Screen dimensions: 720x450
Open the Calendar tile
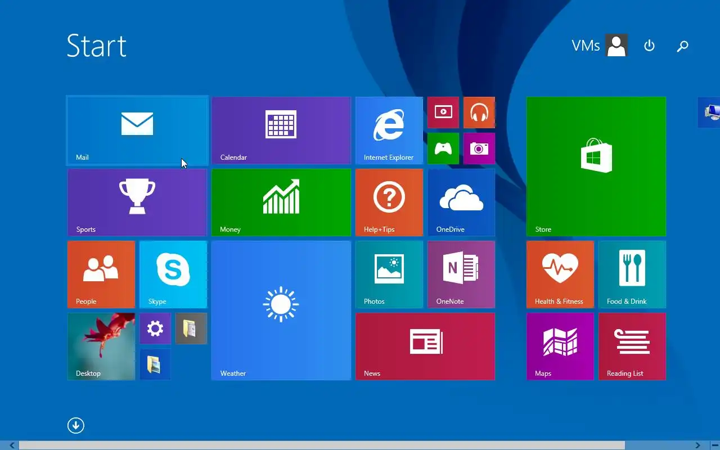[x=281, y=130]
